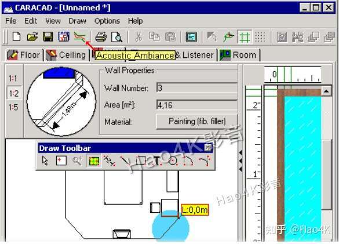
Task: Click the bottom collapse arrow on panel splitter
Action: pyautogui.click(x=240, y=169)
